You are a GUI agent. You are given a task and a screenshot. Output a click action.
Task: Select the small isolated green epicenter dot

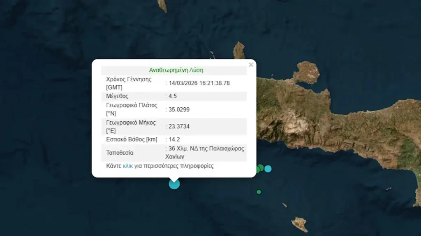pyautogui.click(x=259, y=192)
